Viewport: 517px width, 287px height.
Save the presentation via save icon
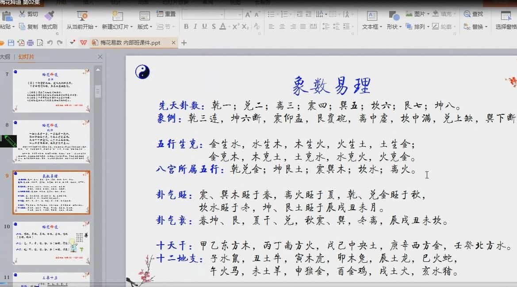11,42
